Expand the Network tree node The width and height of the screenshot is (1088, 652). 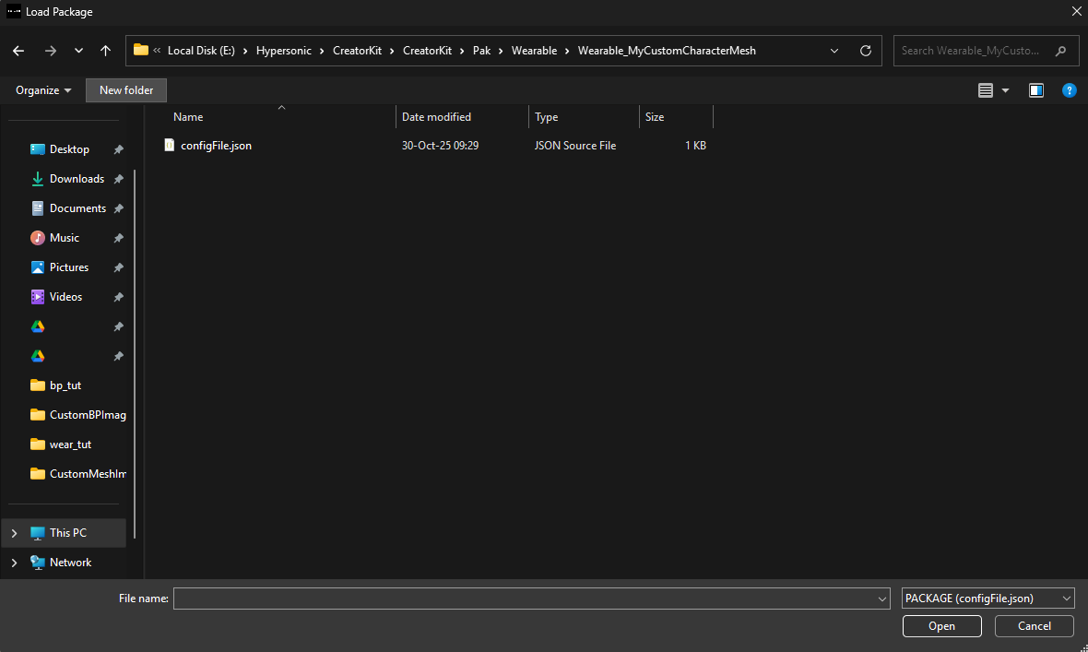coord(14,563)
